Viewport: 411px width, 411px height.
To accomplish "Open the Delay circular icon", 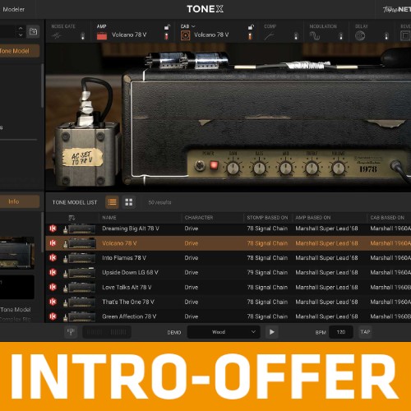I will [360, 36].
